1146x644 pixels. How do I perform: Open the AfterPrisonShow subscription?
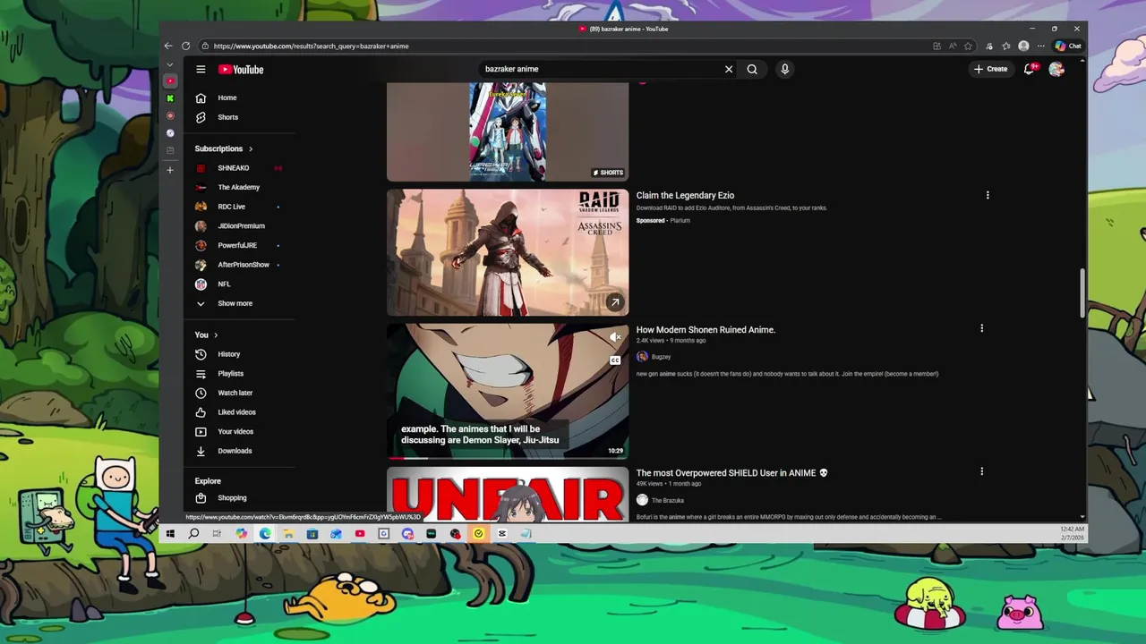coord(240,265)
